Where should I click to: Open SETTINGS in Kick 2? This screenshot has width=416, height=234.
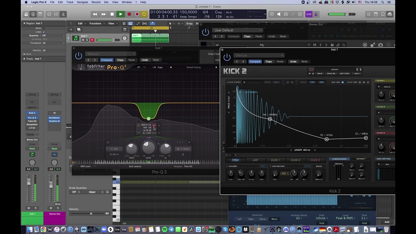[344, 73]
